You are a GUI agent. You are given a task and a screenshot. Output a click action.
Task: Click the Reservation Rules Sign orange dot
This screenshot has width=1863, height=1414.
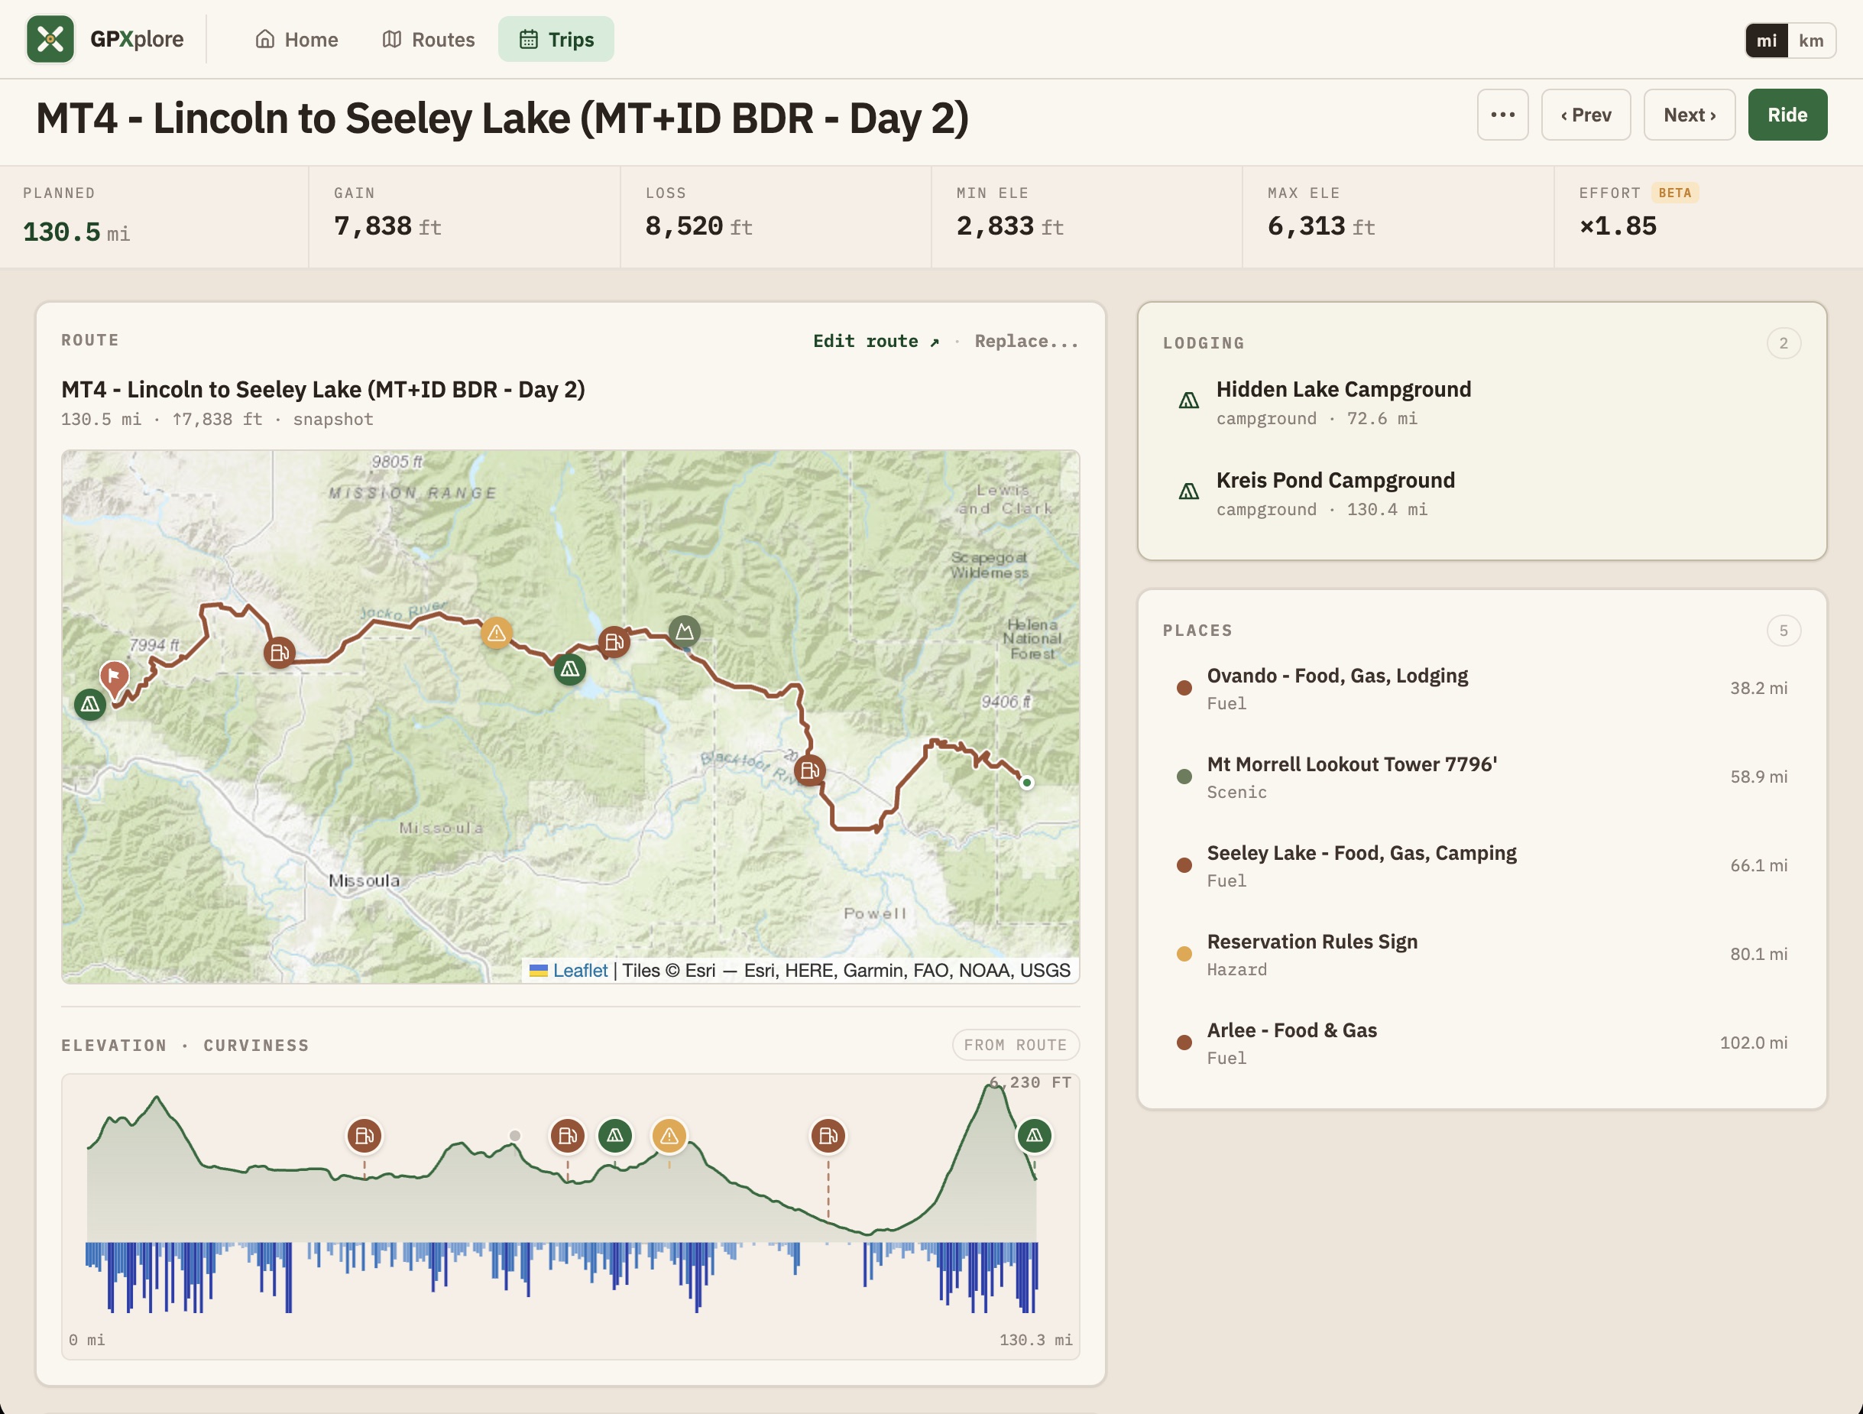pos(1184,953)
